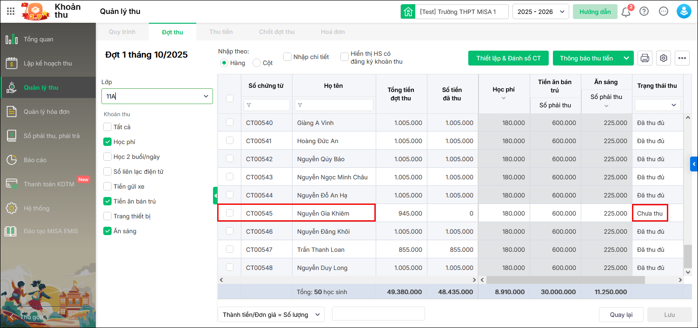Image resolution: width=698 pixels, height=328 pixels.
Task: Open Quản lý hóa đơn in sidebar
Action: point(12,112)
